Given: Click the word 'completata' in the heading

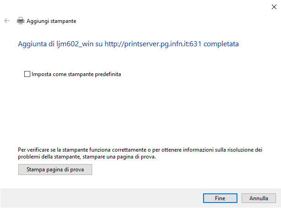Looking at the screenshot, I should (x=221, y=44).
